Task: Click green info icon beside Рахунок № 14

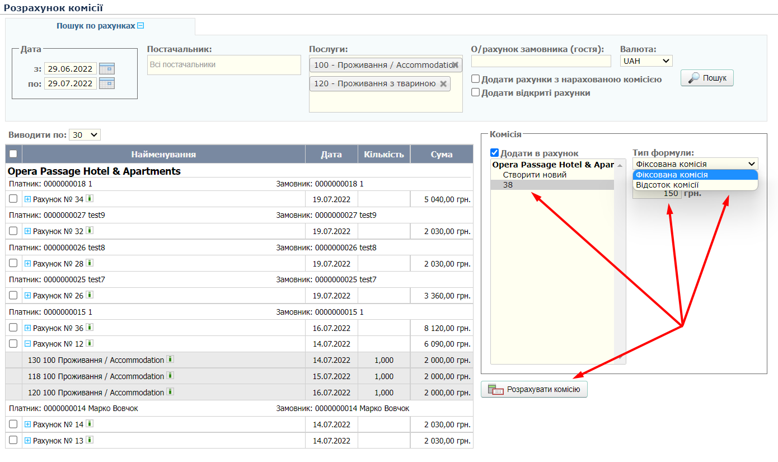Action: pos(90,424)
